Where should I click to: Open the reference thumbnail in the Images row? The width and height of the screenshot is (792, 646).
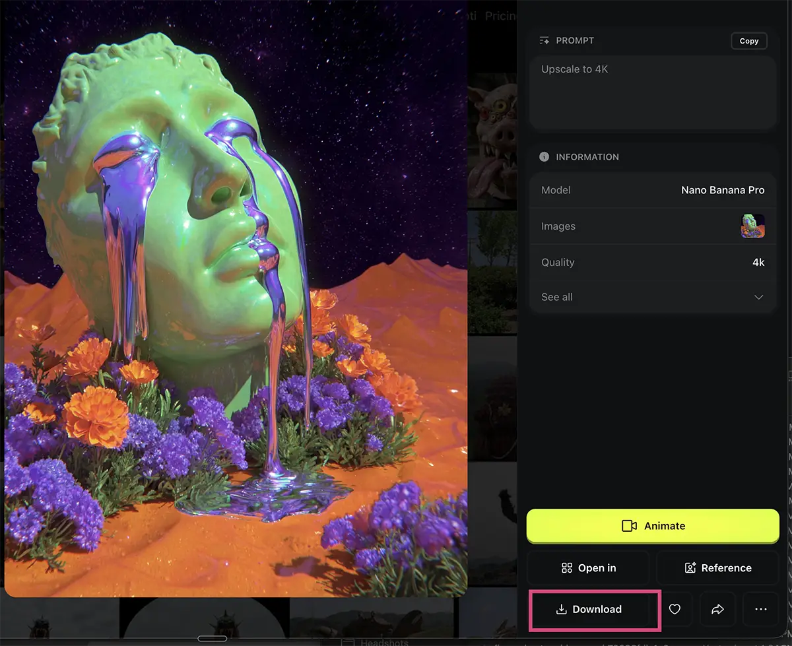(752, 226)
